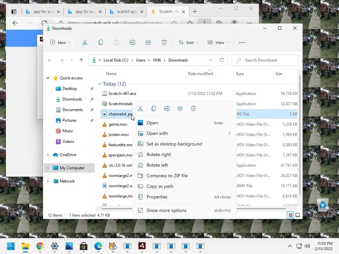Switch to the Scratch browser tab
The height and width of the screenshot is (254, 339).
(168, 12)
